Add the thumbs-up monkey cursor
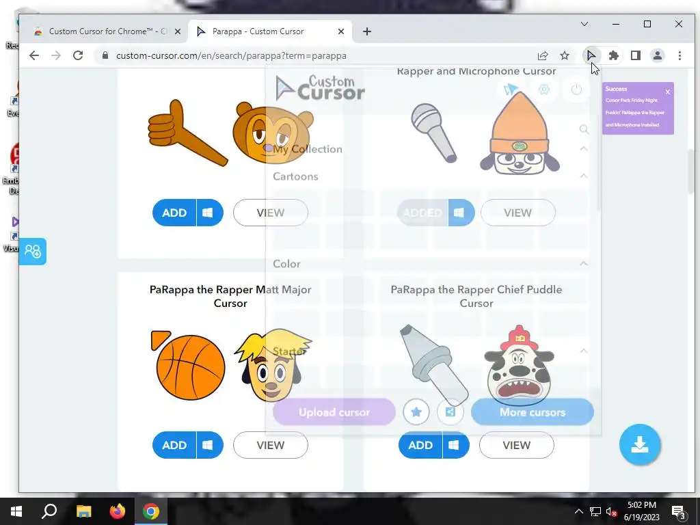This screenshot has height=525, width=700. coord(174,213)
